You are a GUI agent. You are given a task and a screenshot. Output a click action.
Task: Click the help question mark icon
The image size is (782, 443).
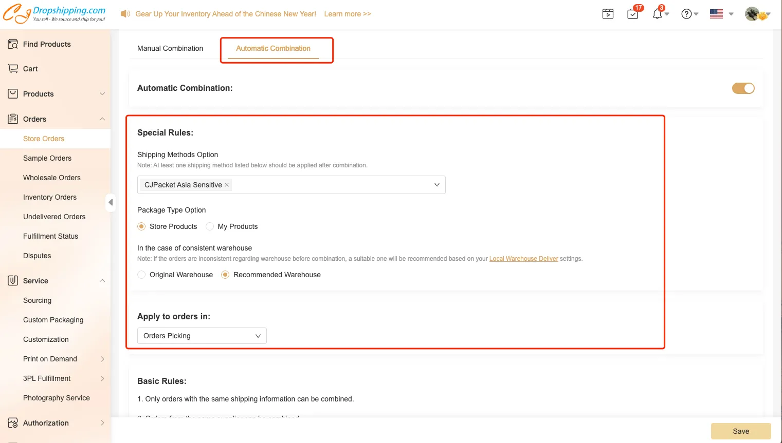pyautogui.click(x=686, y=14)
